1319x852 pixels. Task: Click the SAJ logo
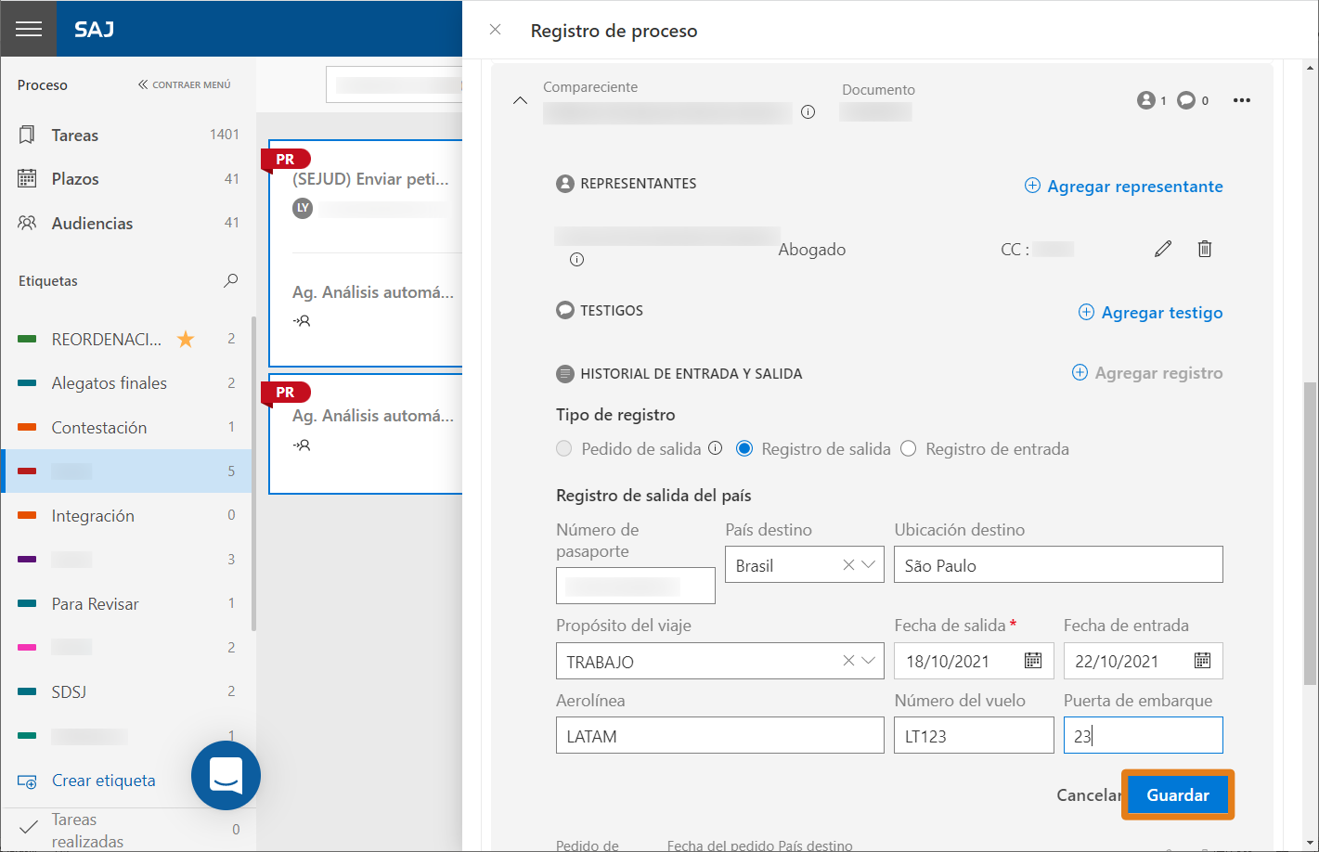pos(95,29)
